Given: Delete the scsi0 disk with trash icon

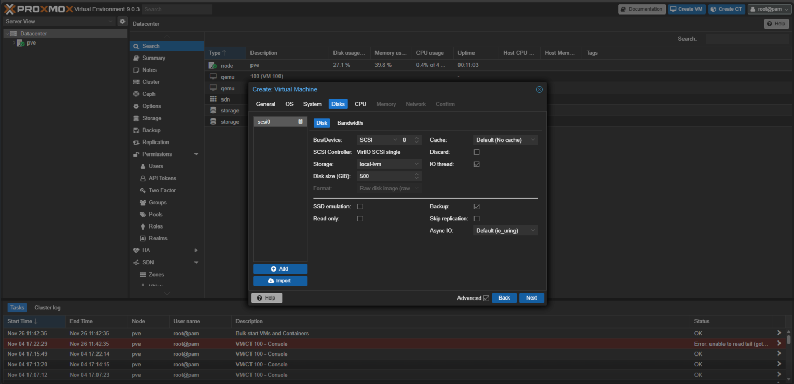Looking at the screenshot, I should pyautogui.click(x=300, y=122).
